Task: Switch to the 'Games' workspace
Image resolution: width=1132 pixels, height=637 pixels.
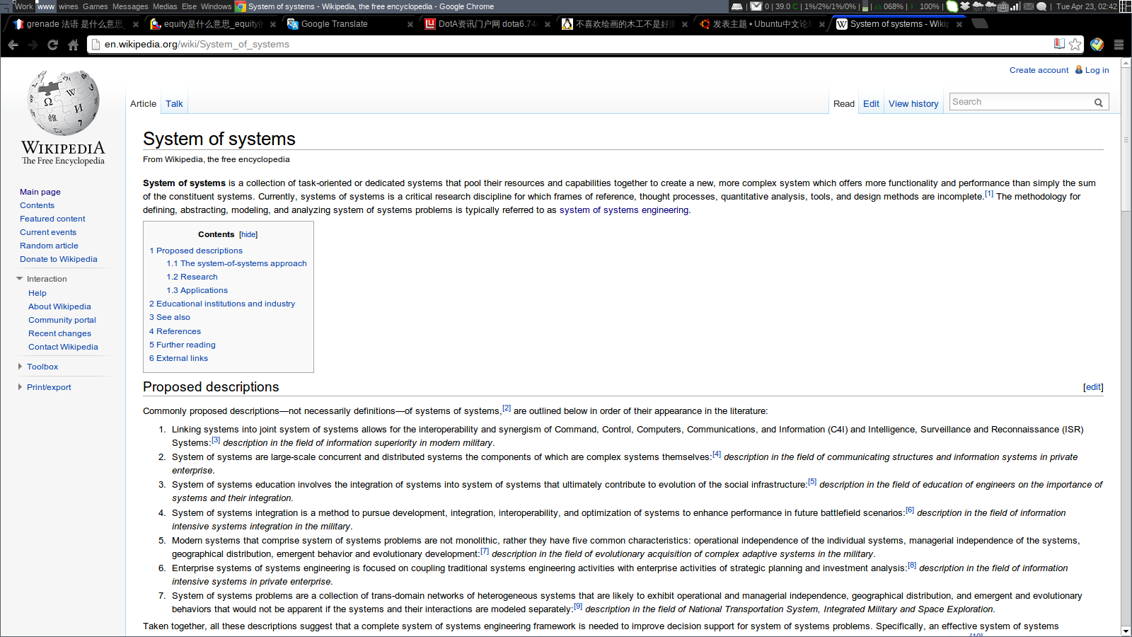Action: tap(96, 6)
